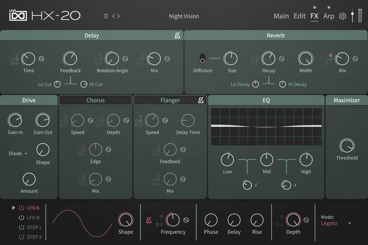Click the metronome sync icon in Delay header
The width and height of the screenshot is (368, 245).
(x=177, y=36)
